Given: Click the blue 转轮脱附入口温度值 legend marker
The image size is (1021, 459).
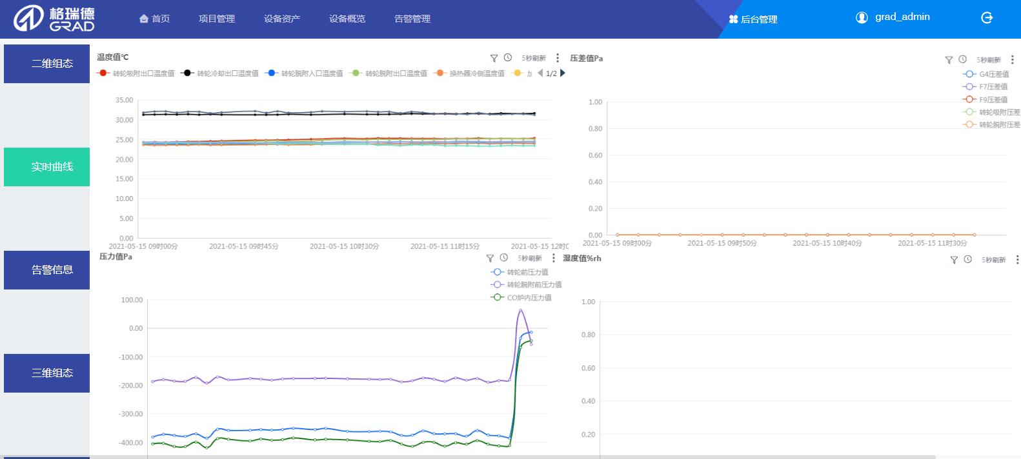Looking at the screenshot, I should [x=272, y=73].
